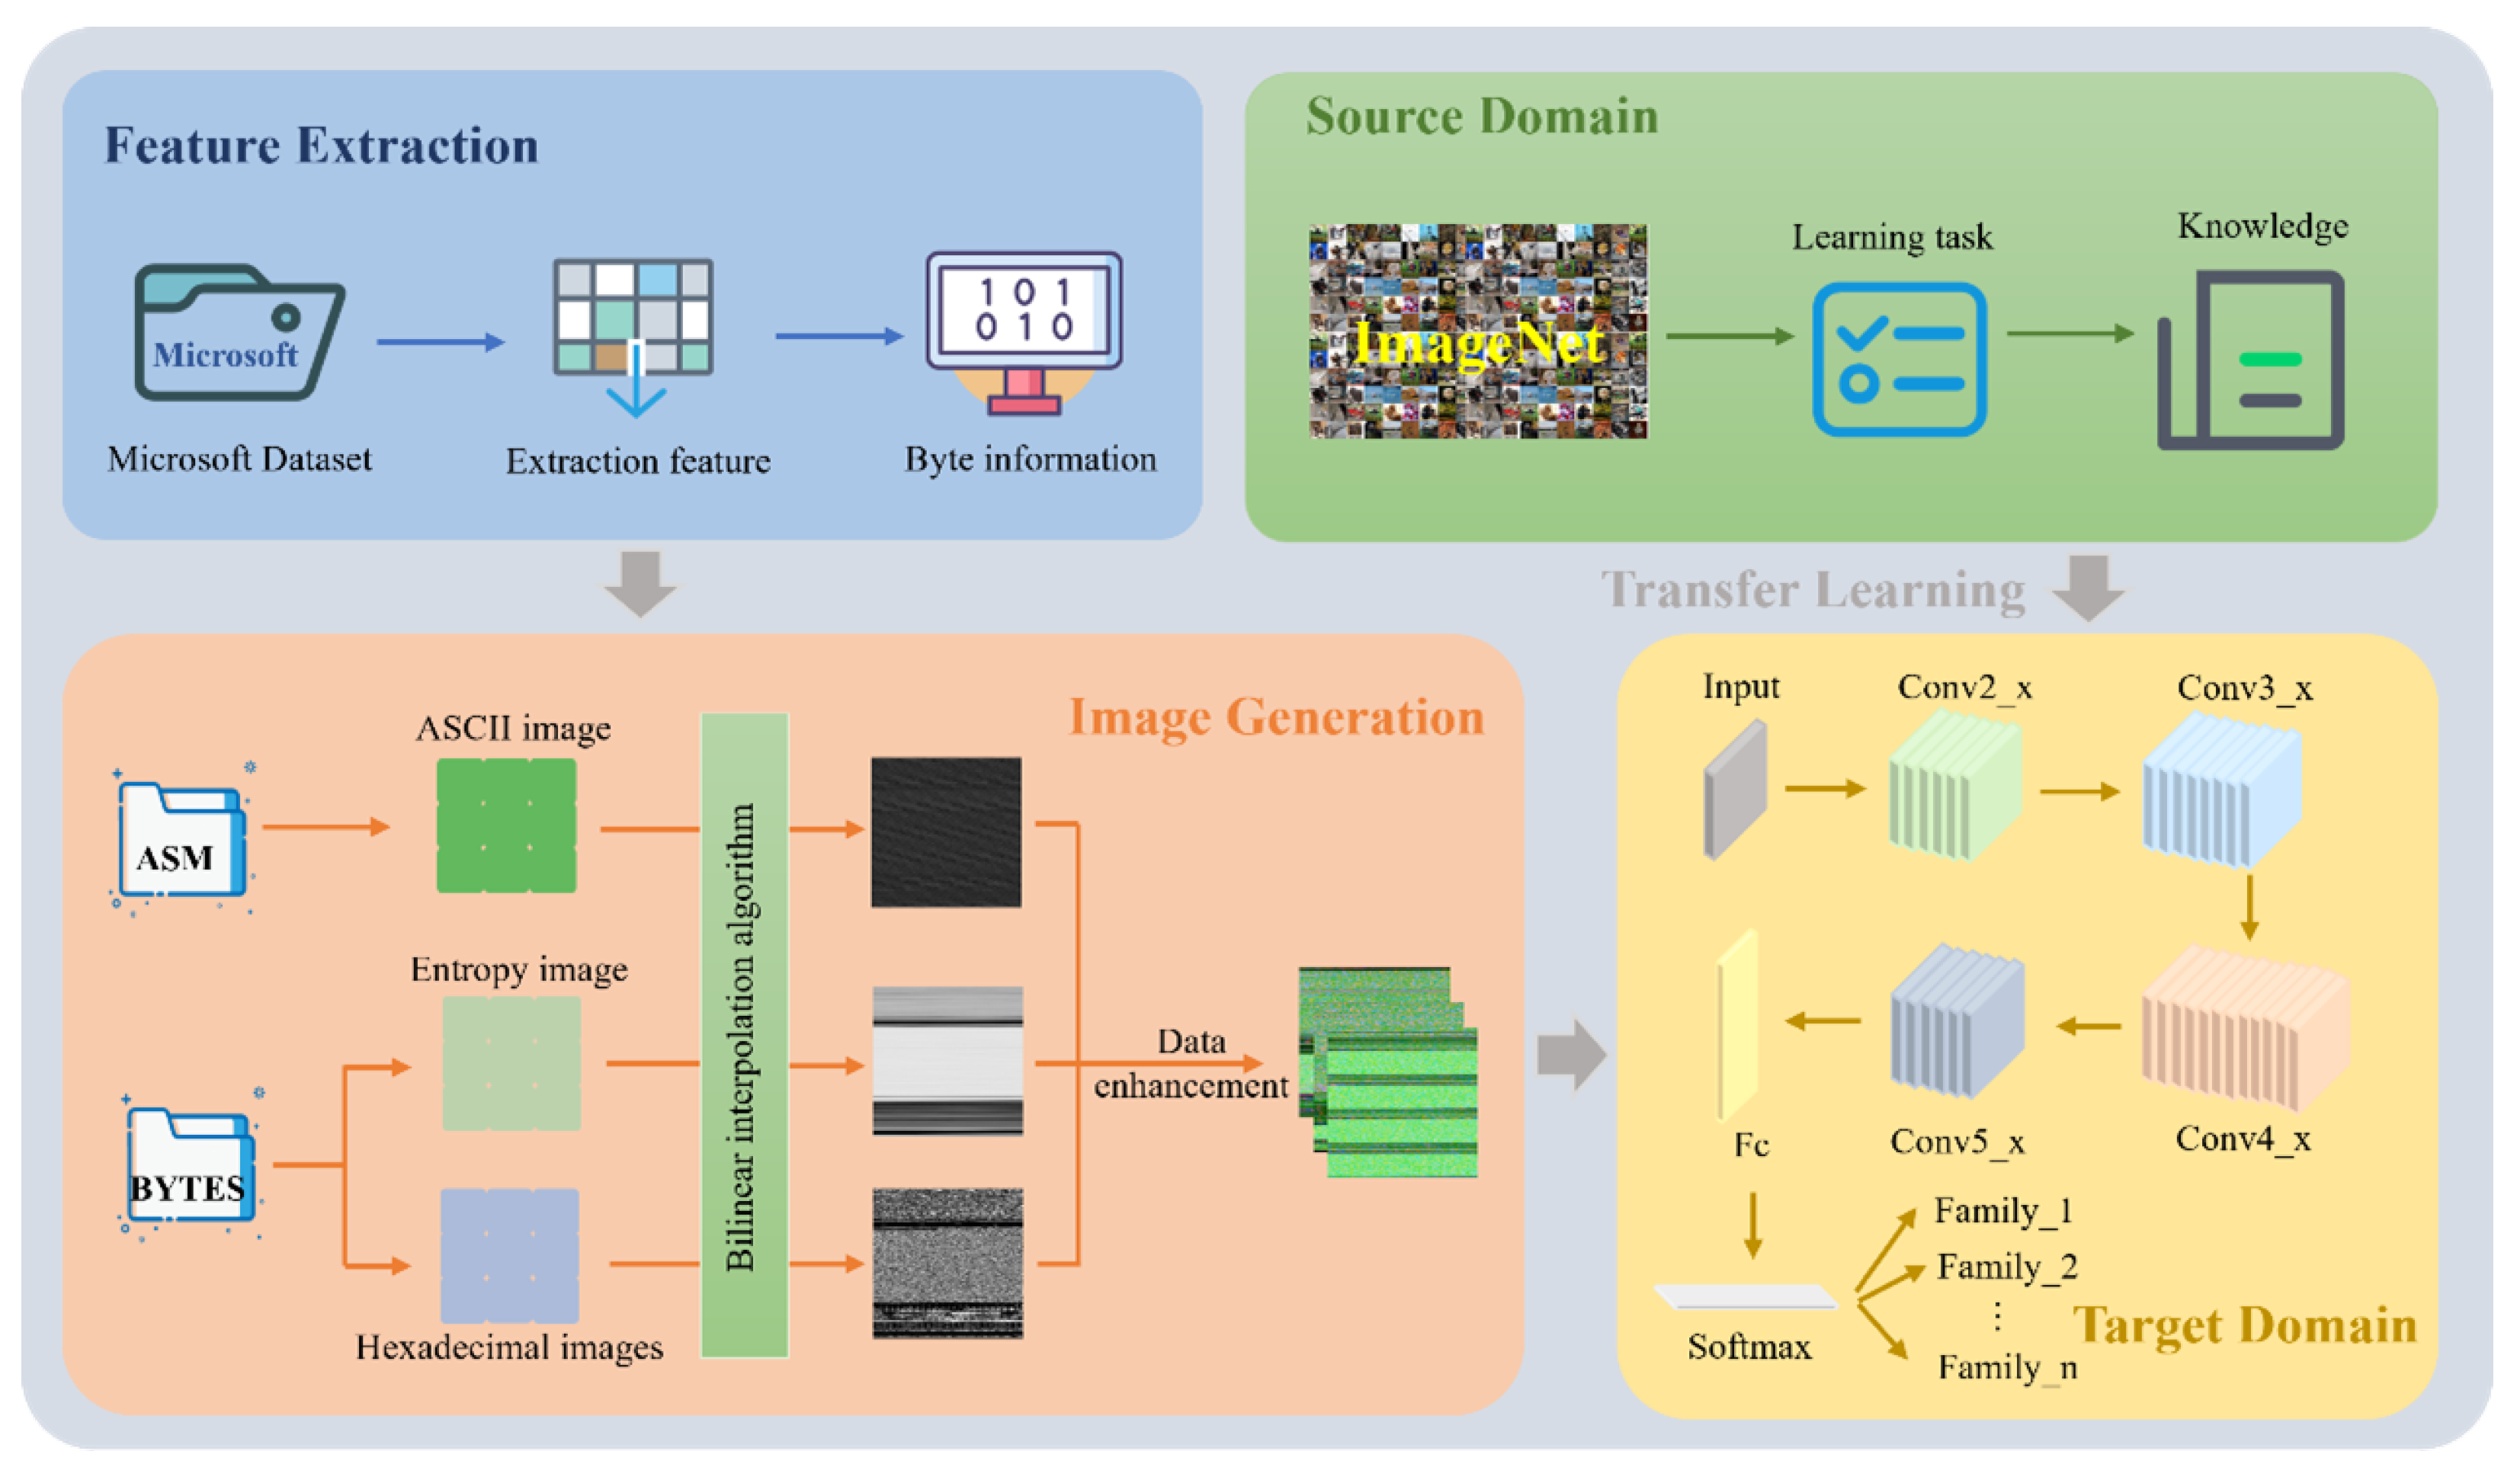Select the dark ASCII grayscale output image
This screenshot has width=2520, height=1480.
pos(945,832)
